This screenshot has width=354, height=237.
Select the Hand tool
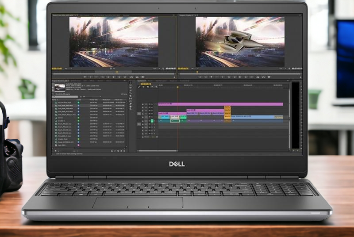tap(131, 107)
